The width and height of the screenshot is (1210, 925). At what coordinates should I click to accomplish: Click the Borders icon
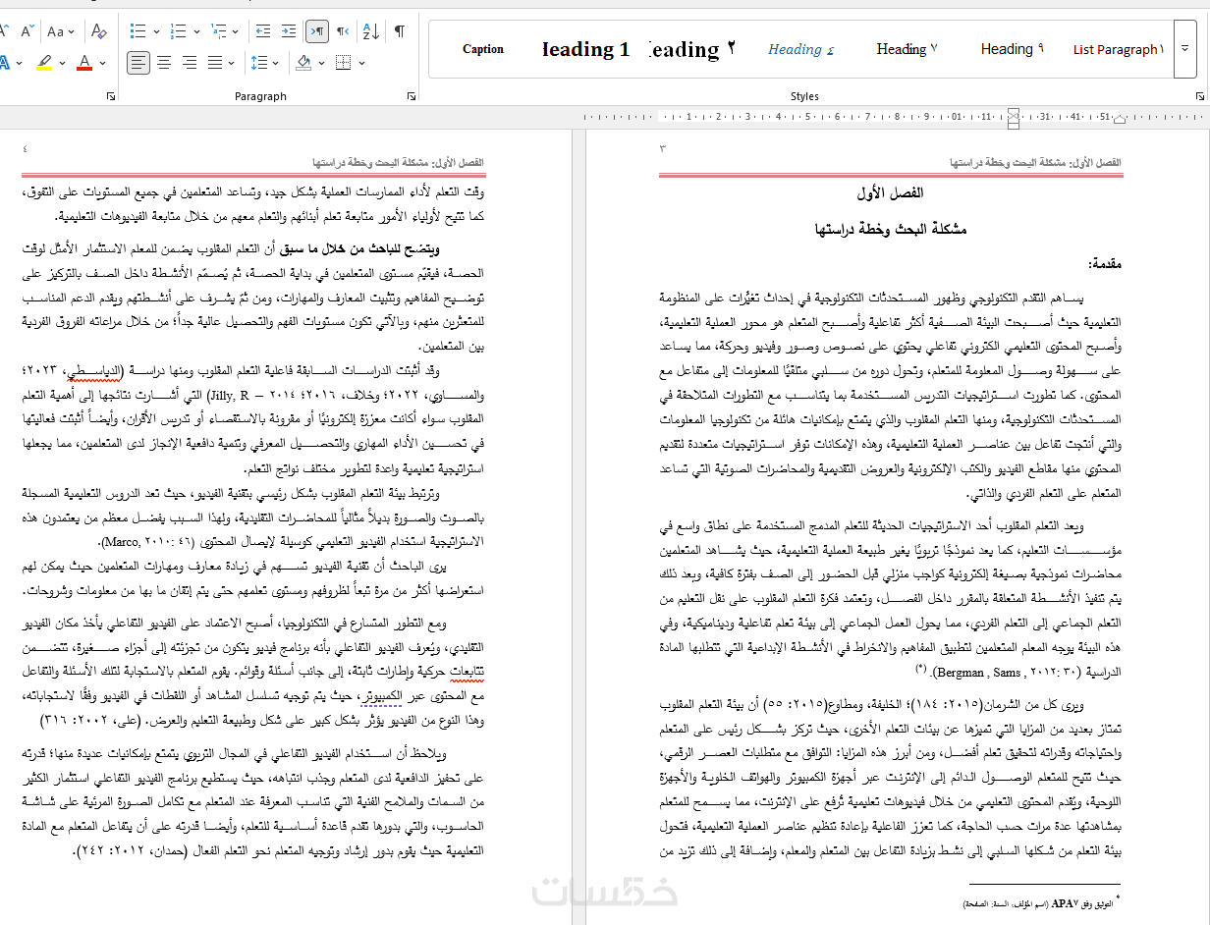pyautogui.click(x=342, y=63)
